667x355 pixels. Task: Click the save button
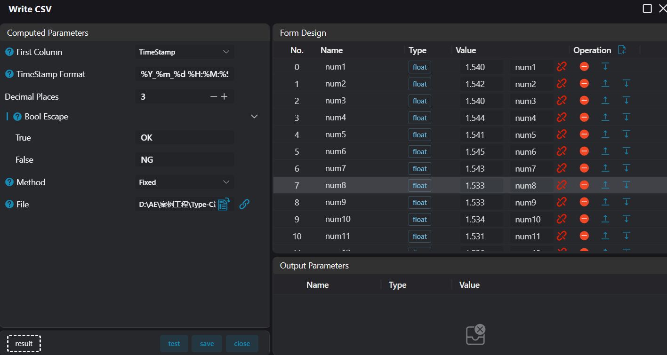click(207, 344)
